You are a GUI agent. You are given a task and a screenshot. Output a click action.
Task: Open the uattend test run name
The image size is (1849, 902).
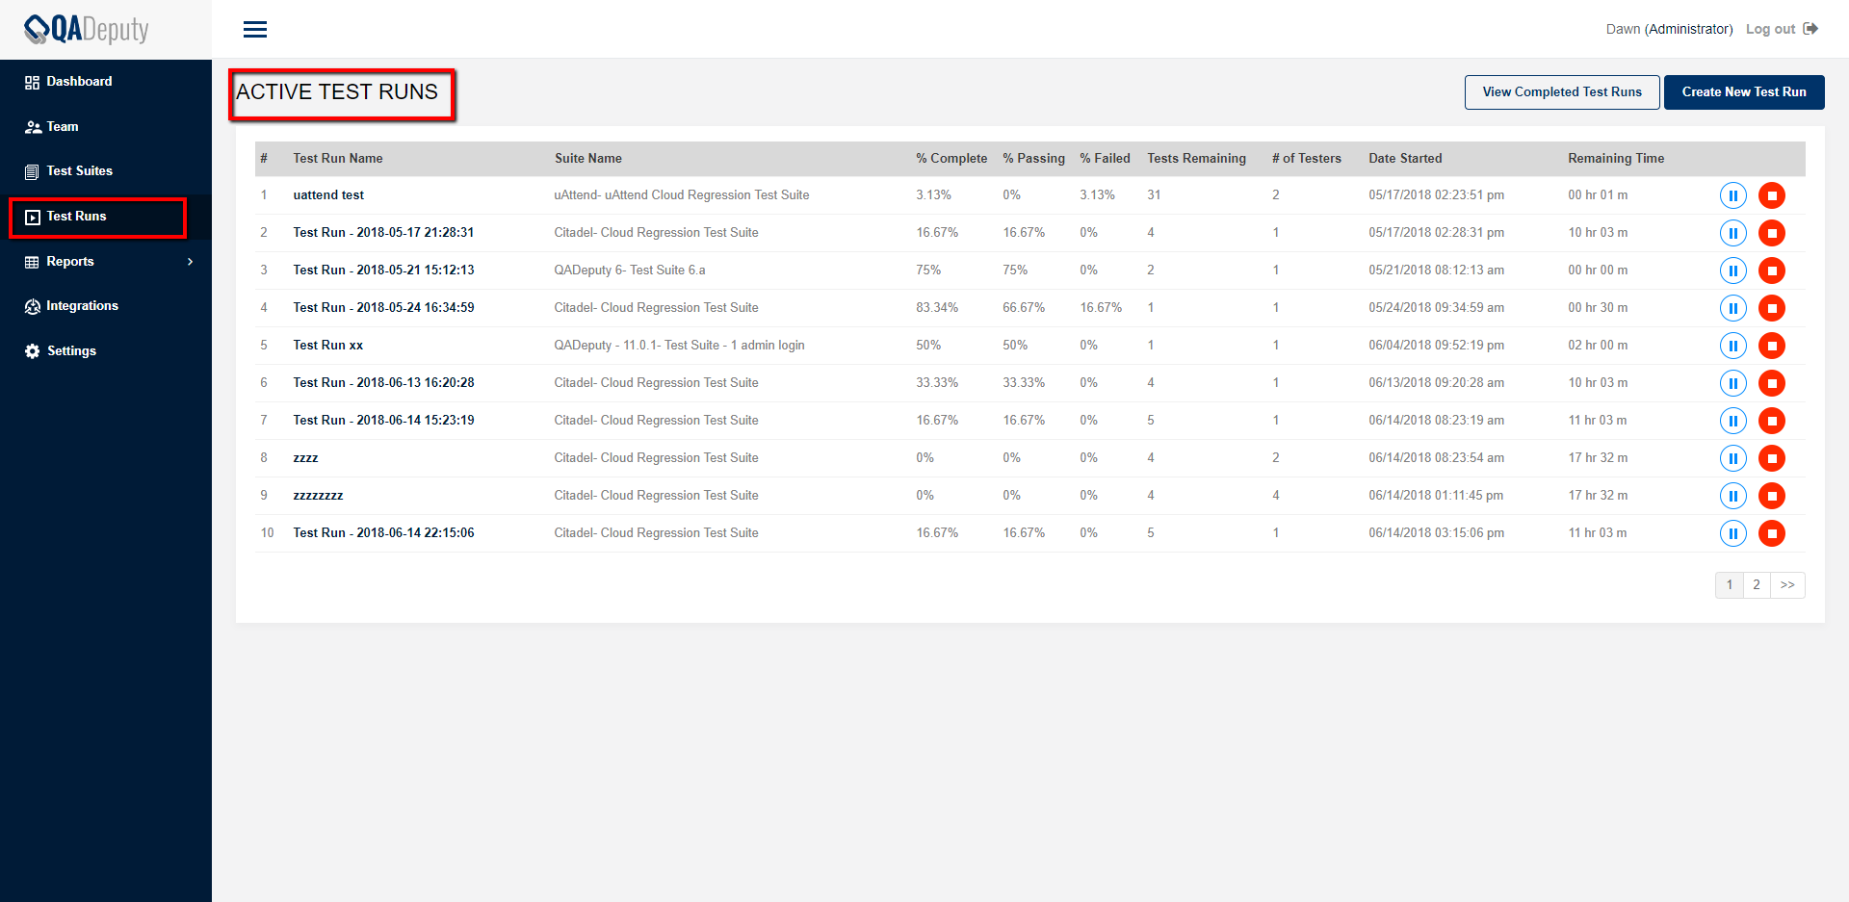click(328, 195)
